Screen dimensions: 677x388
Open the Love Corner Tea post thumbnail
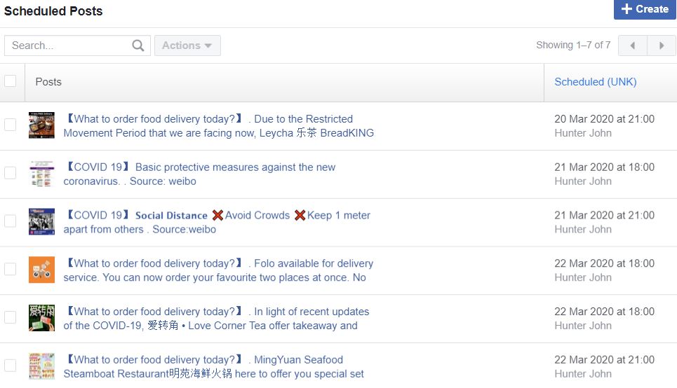pos(41,318)
